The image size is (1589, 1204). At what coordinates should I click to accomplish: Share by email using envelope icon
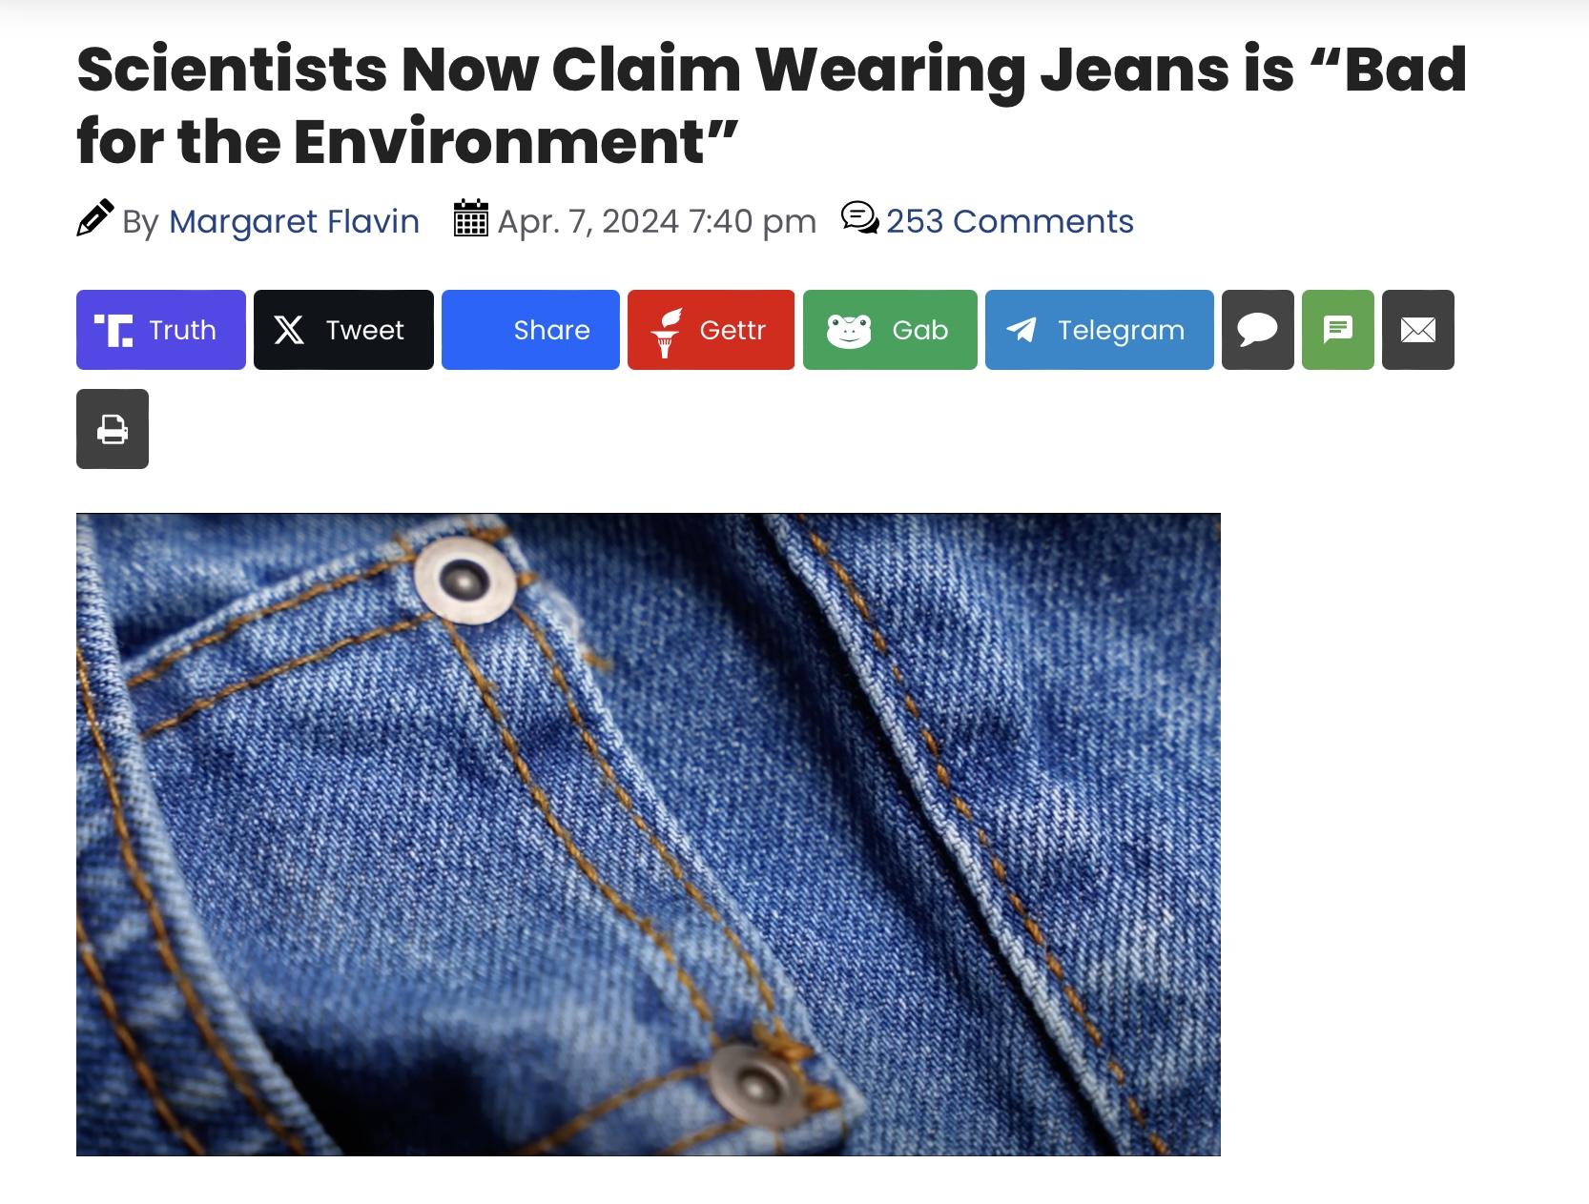(x=1417, y=330)
